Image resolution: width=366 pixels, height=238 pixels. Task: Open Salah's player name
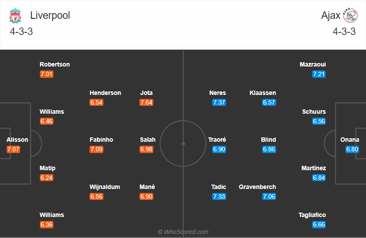(148, 140)
